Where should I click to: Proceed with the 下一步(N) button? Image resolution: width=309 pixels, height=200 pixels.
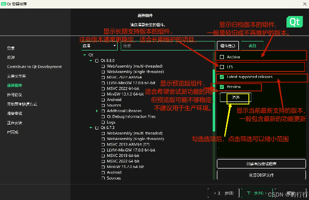point(257,193)
